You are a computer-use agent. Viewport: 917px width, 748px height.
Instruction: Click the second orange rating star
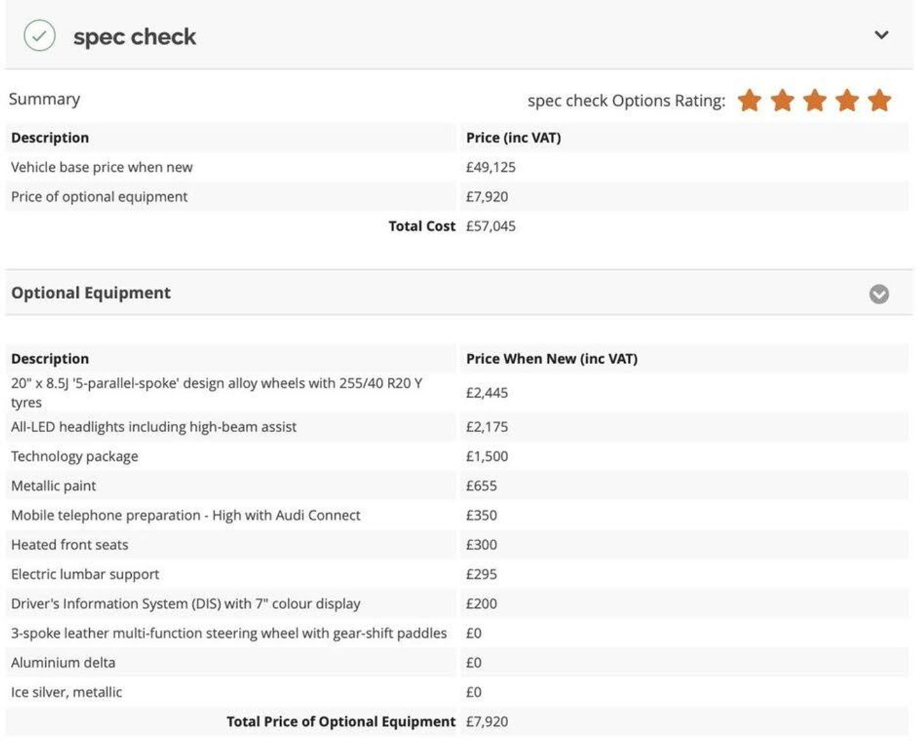[782, 101]
